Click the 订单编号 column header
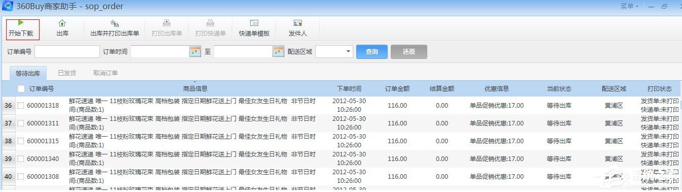Viewport: 682px width, 192px height. click(x=42, y=89)
